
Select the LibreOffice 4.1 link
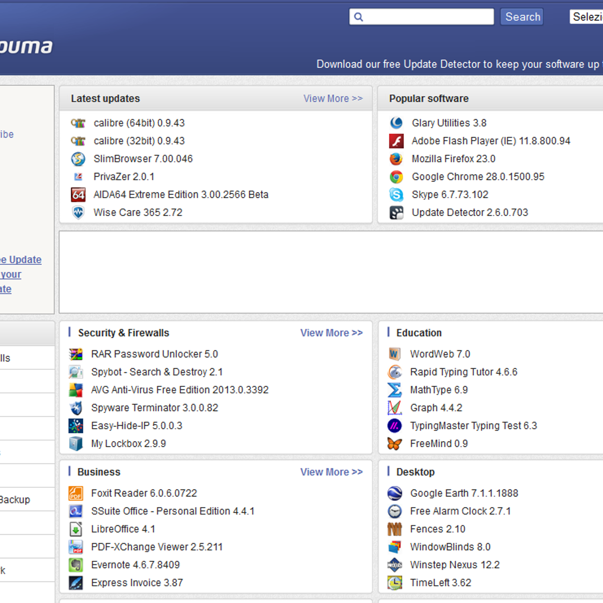(x=123, y=529)
